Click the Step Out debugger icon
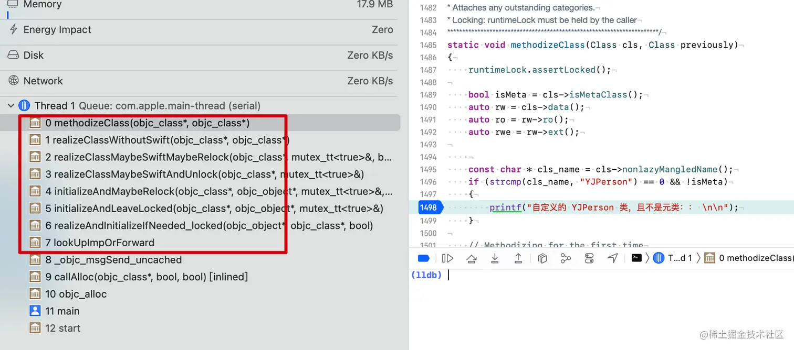Screen dimensions: 794x350 tap(517, 258)
